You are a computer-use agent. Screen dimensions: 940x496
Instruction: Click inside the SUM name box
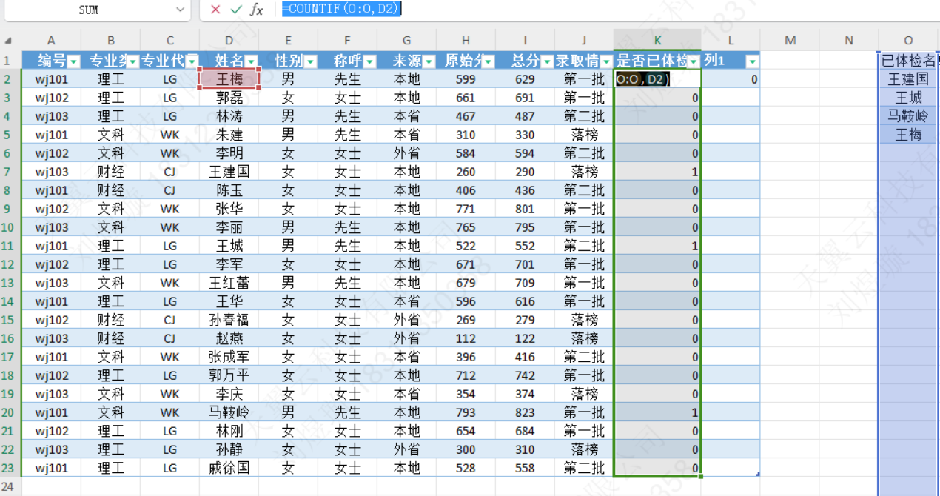88,10
